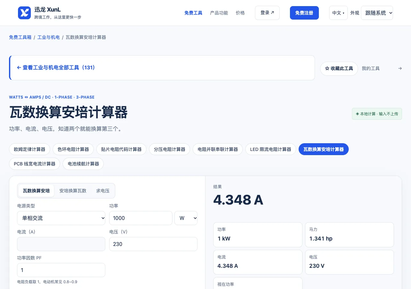Open the 中文 language dropdown

pos(338,13)
